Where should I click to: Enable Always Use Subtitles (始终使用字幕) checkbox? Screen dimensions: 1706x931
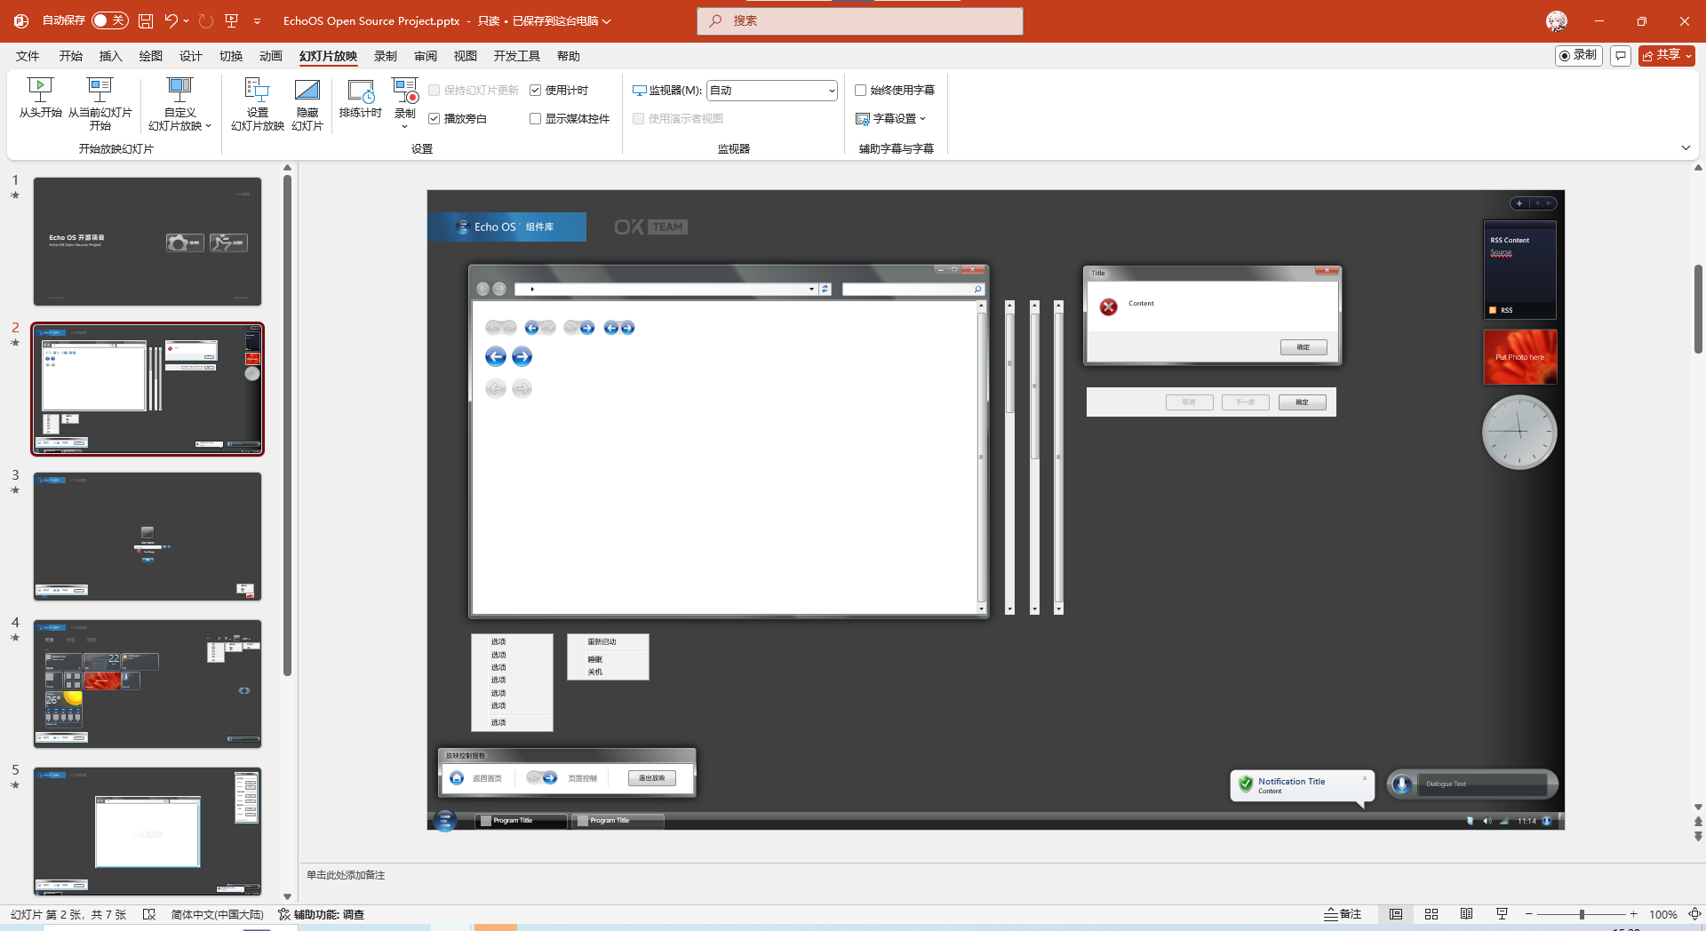tap(860, 91)
